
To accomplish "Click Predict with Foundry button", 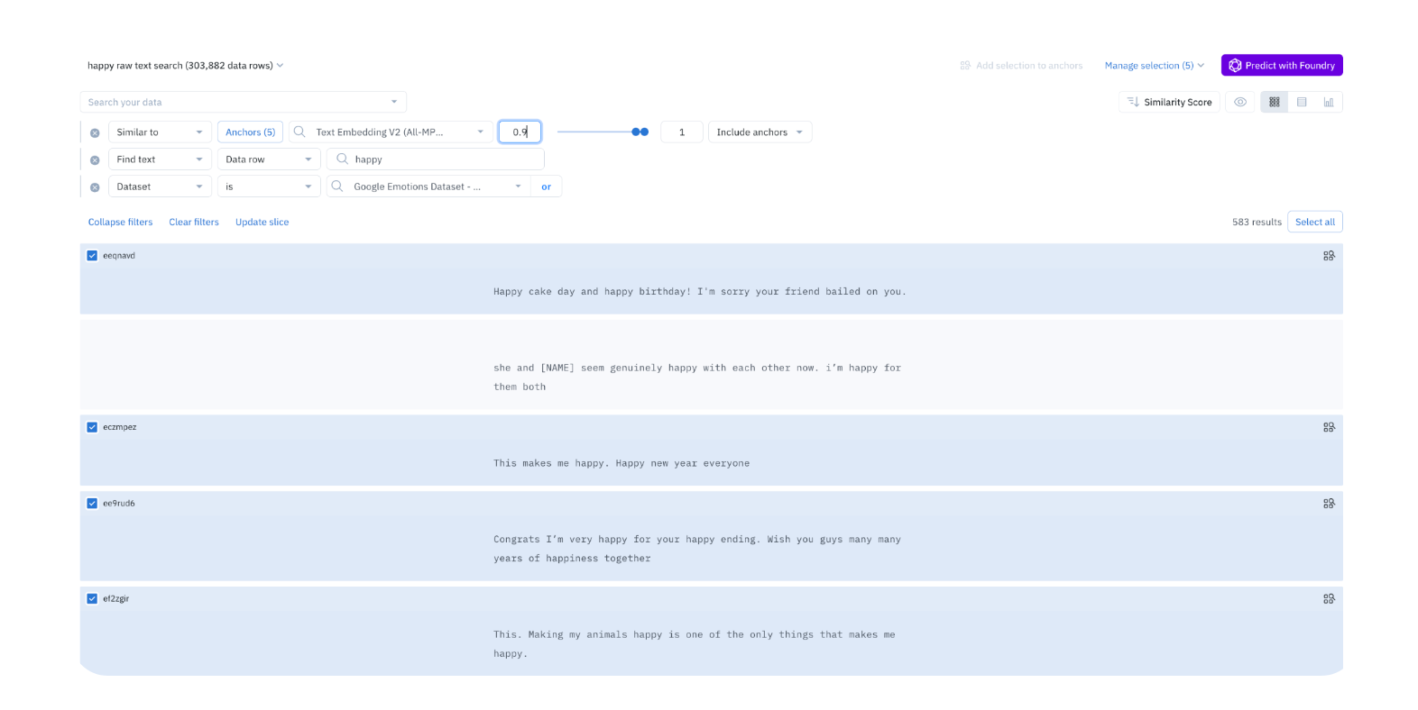I will tap(1282, 65).
